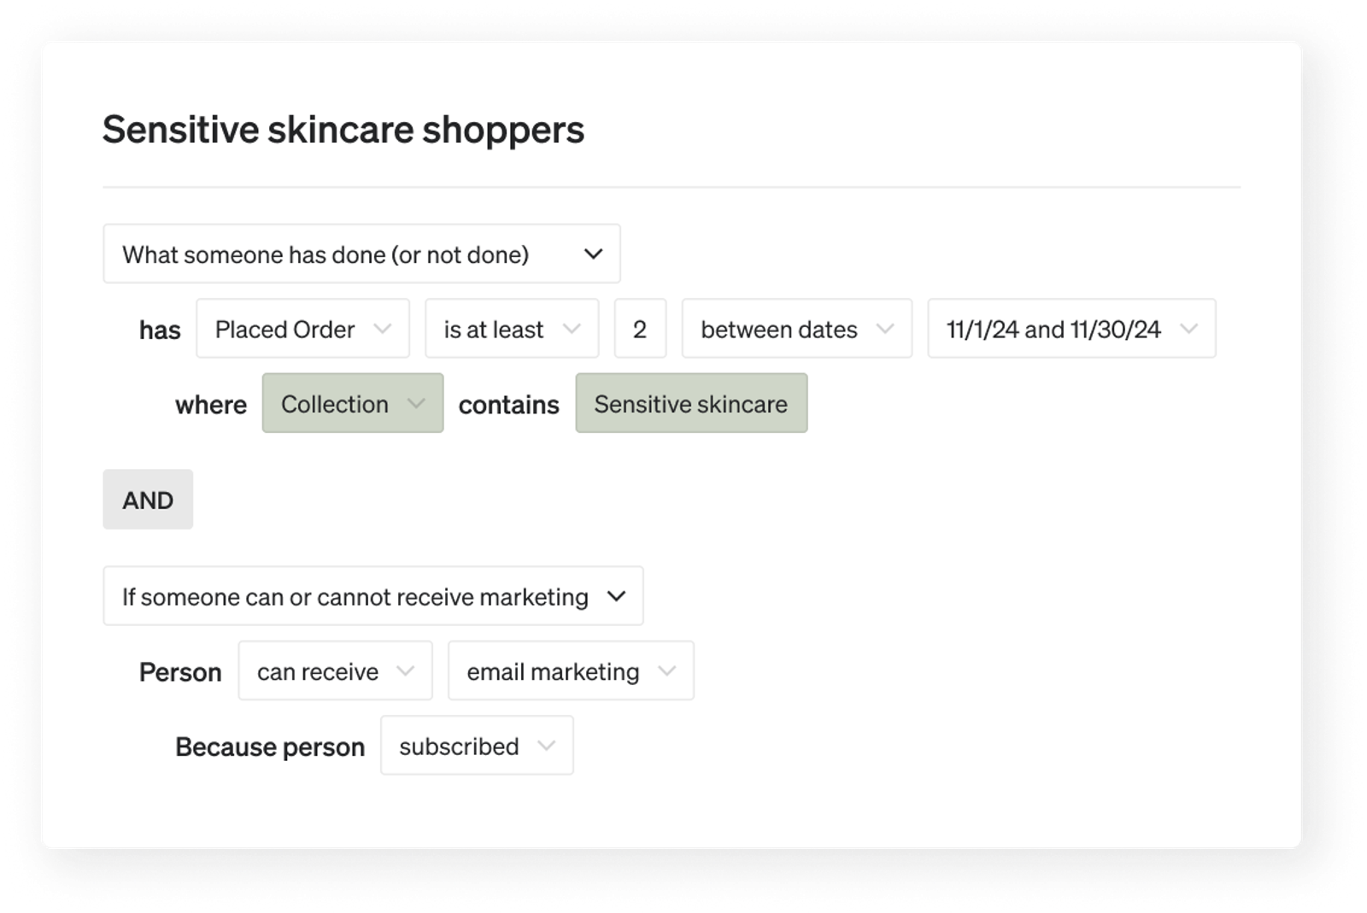The width and height of the screenshot is (1367, 913).
Task: Open the 11/1/24 and 11/30/24 date range picker
Action: pyautogui.click(x=1071, y=328)
